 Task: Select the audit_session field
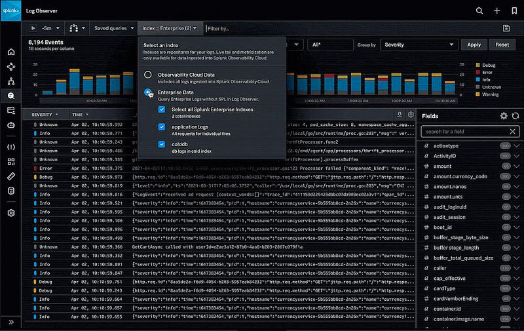tap(449, 218)
